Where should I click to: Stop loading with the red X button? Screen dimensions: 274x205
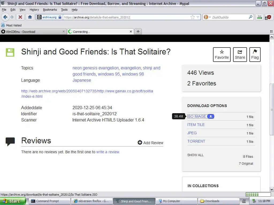click(x=20, y=17)
